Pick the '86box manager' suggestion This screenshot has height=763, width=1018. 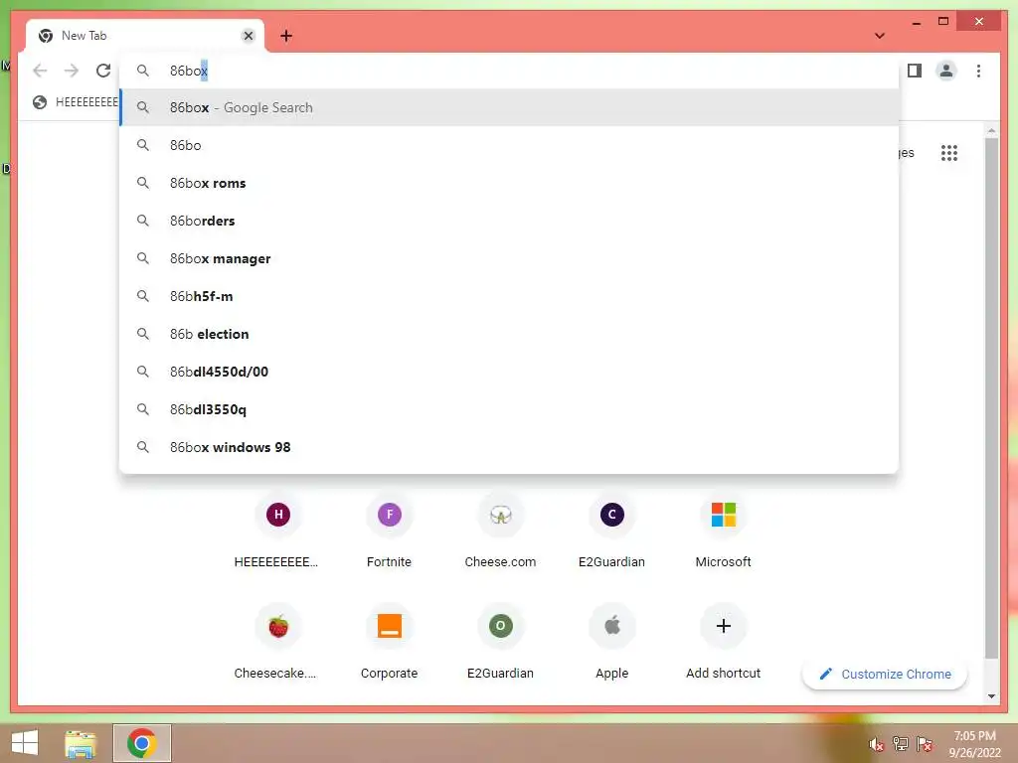(x=510, y=258)
